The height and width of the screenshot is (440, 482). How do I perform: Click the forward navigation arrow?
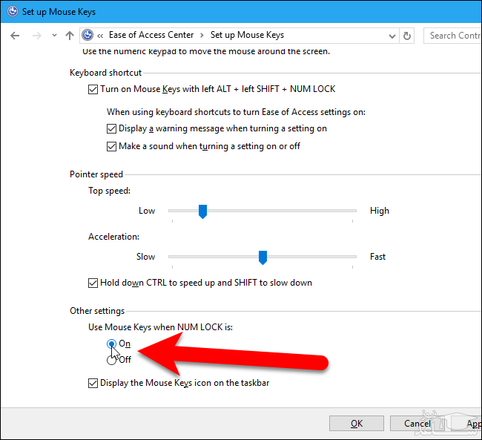(35, 35)
